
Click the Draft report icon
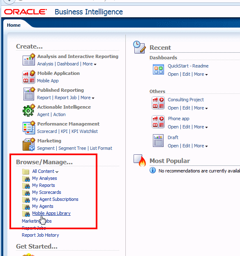click(x=158, y=141)
